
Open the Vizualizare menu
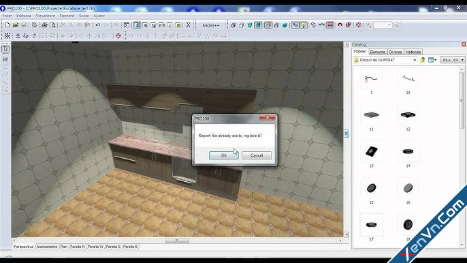pyautogui.click(x=45, y=16)
